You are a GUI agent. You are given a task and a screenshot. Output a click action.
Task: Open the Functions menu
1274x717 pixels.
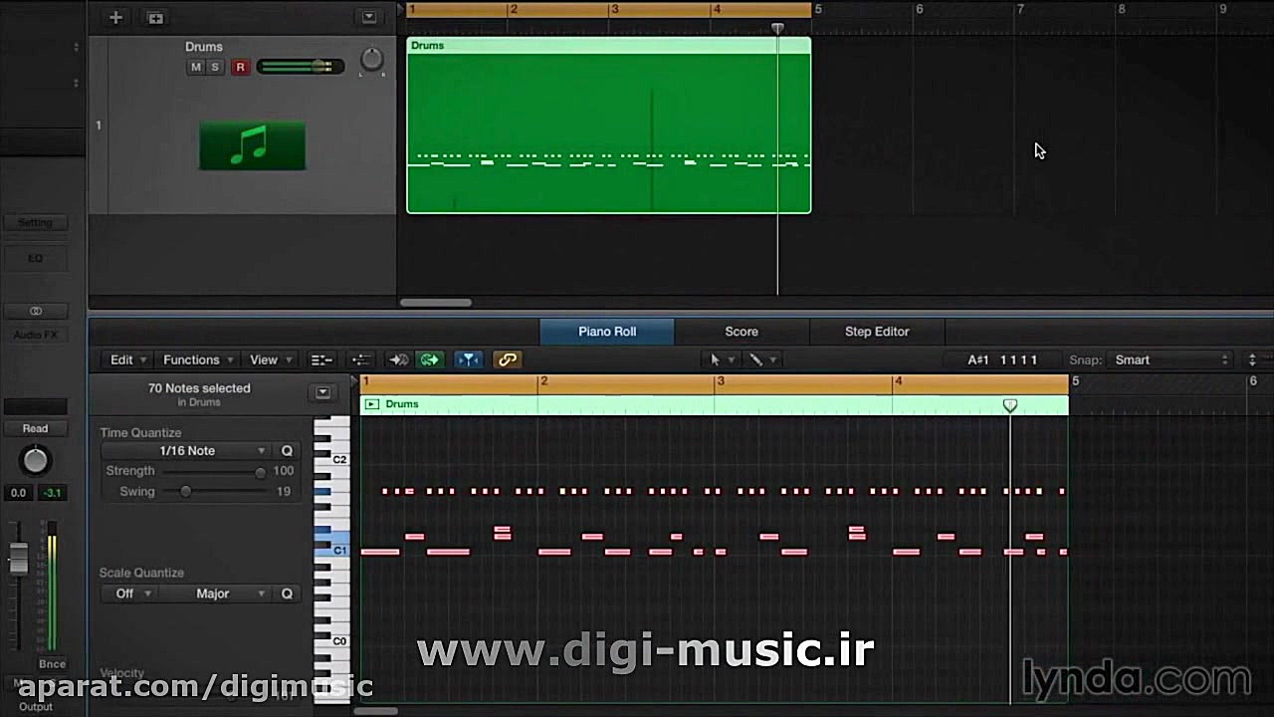click(x=198, y=359)
